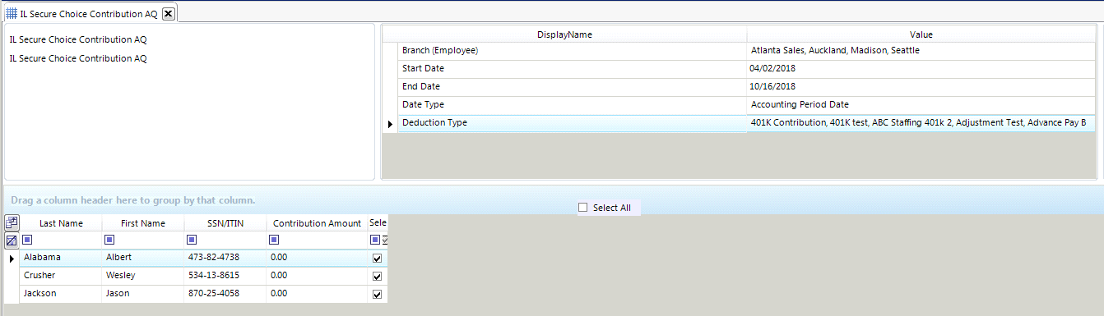This screenshot has height=316, width=1104.
Task: Select the Deduction Type parameter row
Action: tap(746, 123)
